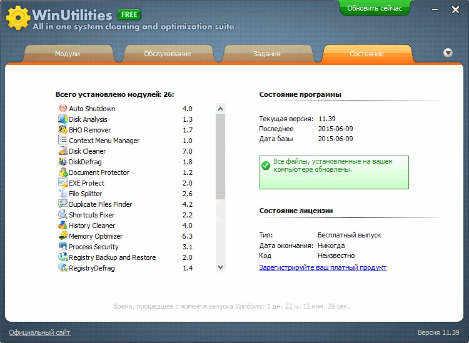
Task: Click the RegistryDefrag icon
Action: [63, 267]
